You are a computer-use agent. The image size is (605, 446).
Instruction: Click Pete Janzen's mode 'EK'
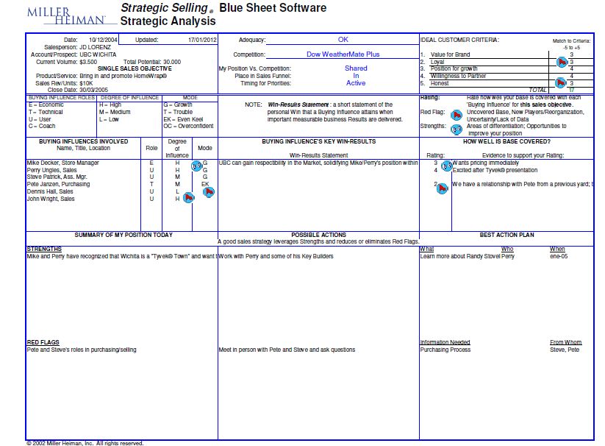pyautogui.click(x=205, y=184)
